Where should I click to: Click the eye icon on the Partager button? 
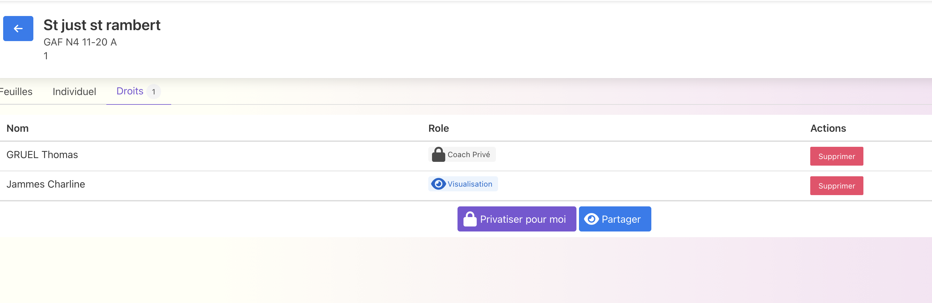[591, 219]
